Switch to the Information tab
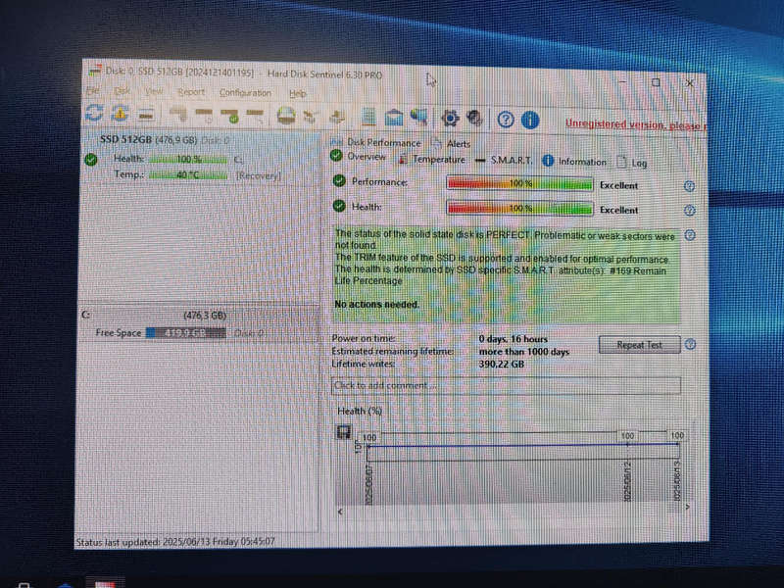Screen dimensions: 784x588 pos(574,161)
